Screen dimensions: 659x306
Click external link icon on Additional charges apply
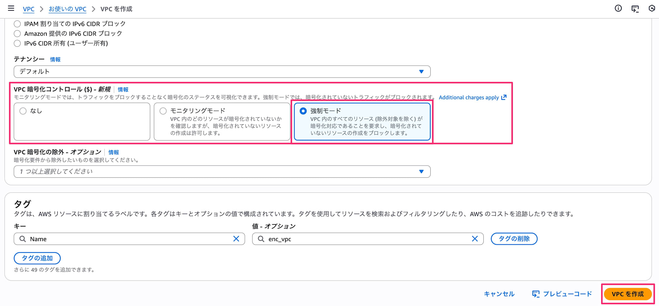tap(503, 97)
